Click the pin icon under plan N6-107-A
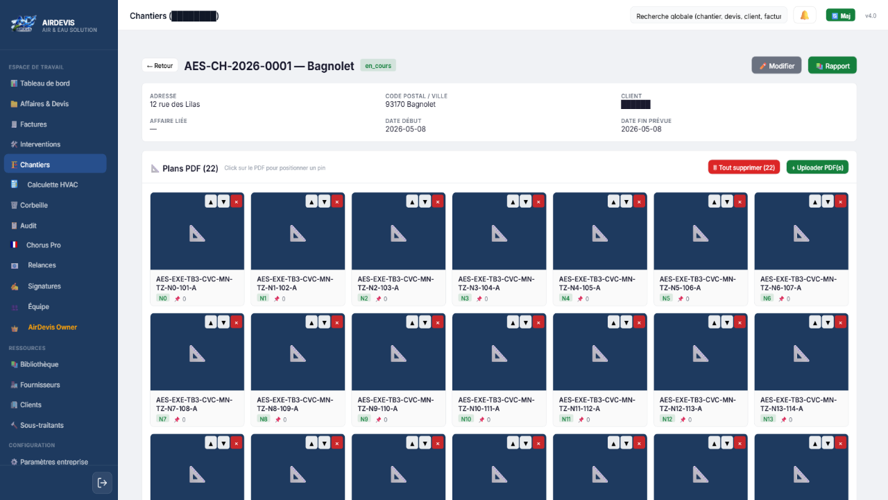This screenshot has height=500, width=888. (x=782, y=299)
